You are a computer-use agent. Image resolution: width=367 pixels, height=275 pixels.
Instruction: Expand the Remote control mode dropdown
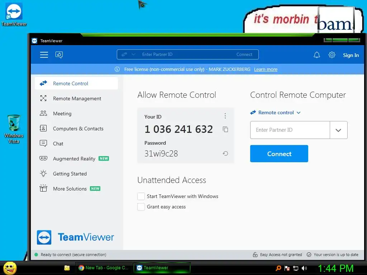(275, 112)
